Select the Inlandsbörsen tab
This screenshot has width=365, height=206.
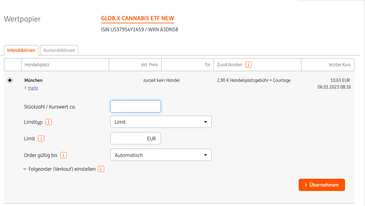point(21,50)
